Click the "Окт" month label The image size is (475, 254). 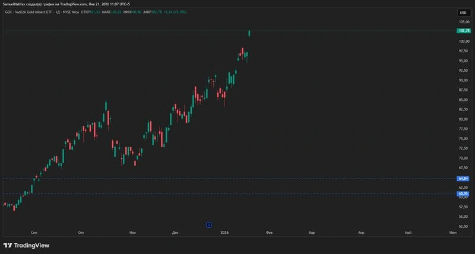pyautogui.click(x=81, y=233)
